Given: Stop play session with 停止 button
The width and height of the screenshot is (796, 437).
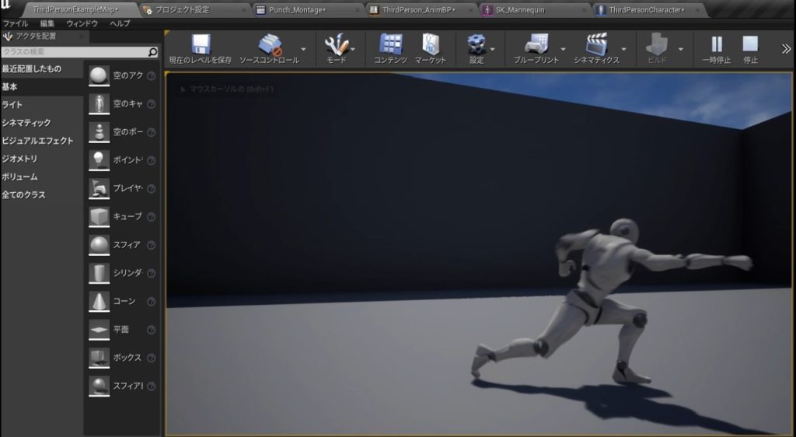Looking at the screenshot, I should (750, 44).
